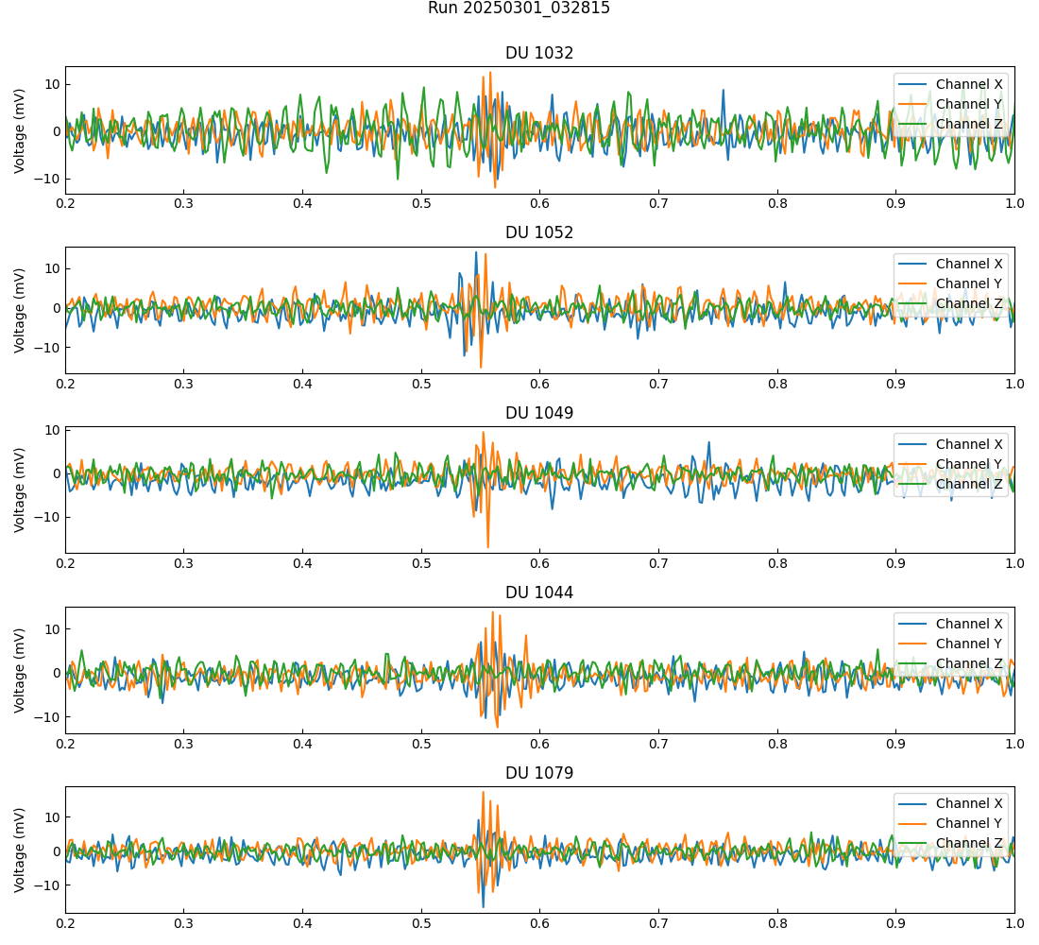Click the 0.5 x-axis tick under DU 1049

coord(421,563)
